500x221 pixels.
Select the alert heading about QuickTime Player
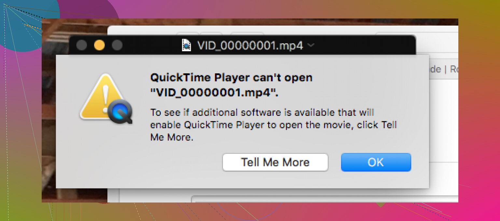pos(231,85)
